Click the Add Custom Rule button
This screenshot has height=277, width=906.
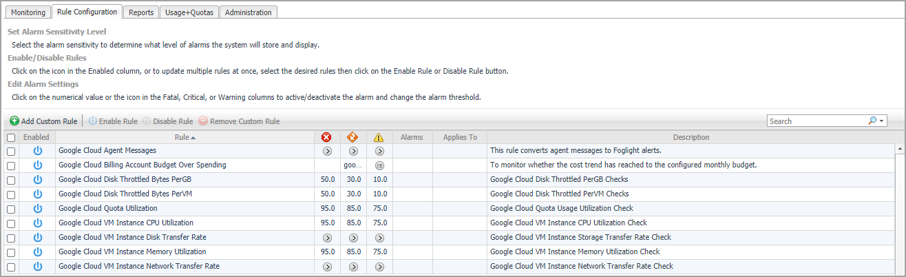[x=43, y=121]
